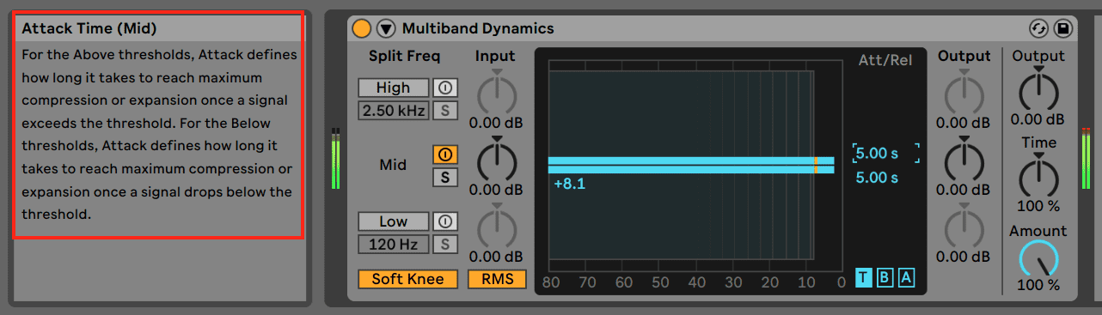Solo the Mid band
This screenshot has width=1102, height=315.
[x=444, y=177]
